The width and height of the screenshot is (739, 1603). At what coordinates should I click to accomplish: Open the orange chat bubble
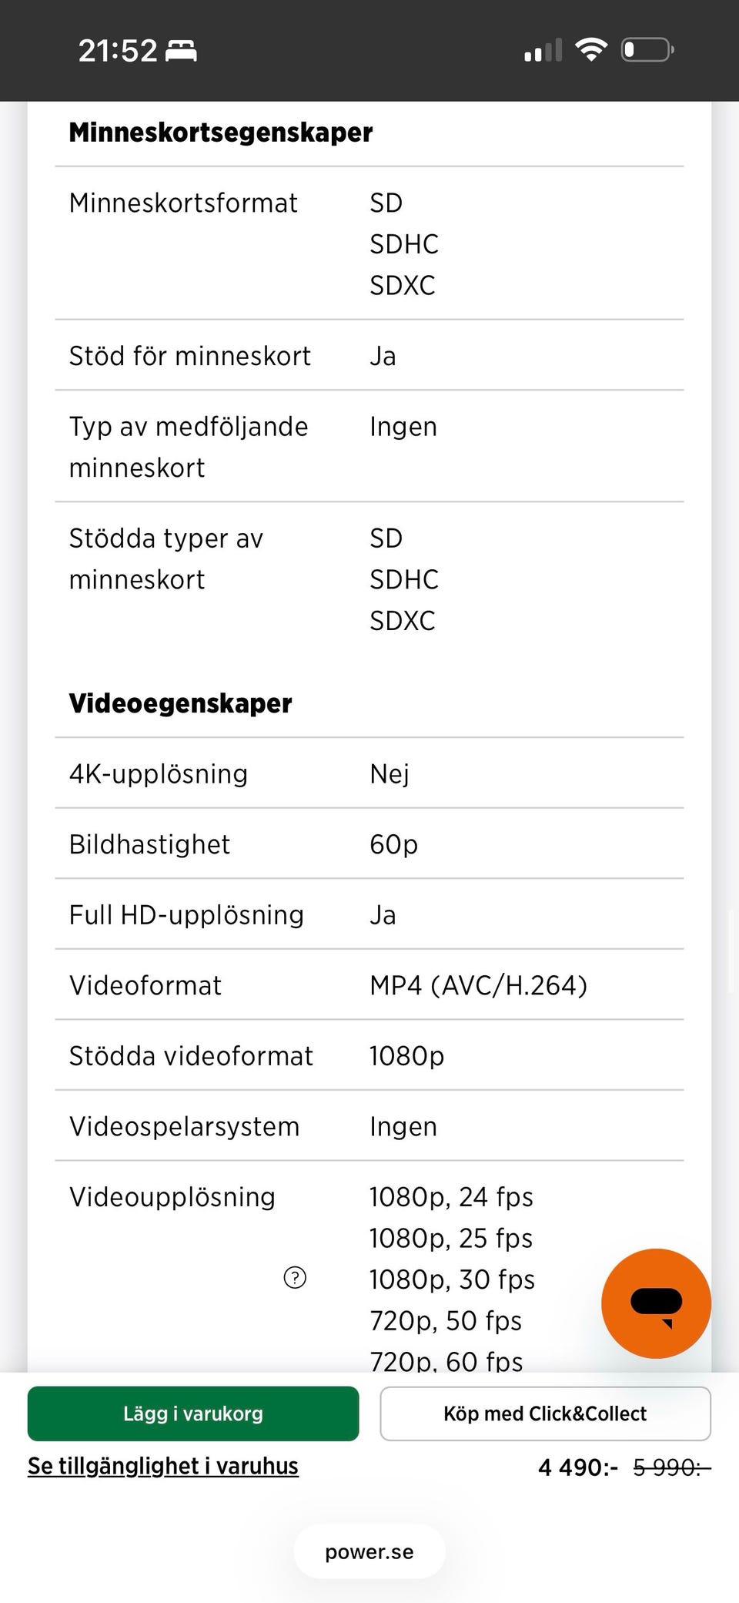[x=656, y=1303]
